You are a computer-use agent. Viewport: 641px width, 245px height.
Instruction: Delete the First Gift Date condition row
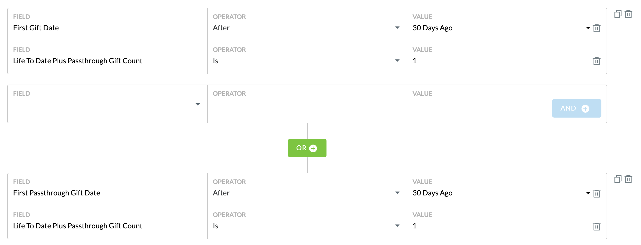596,28
